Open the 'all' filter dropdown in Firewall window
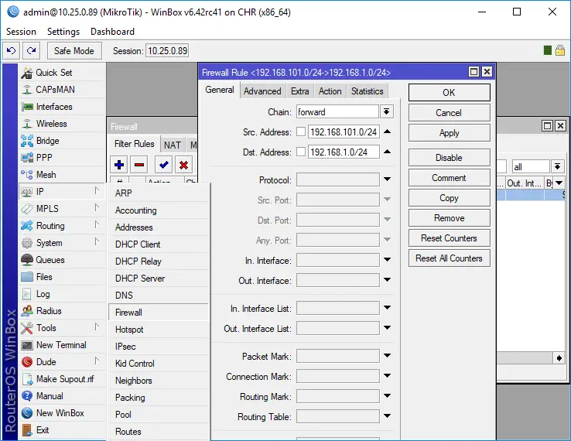This screenshot has width=571, height=441. (x=557, y=167)
